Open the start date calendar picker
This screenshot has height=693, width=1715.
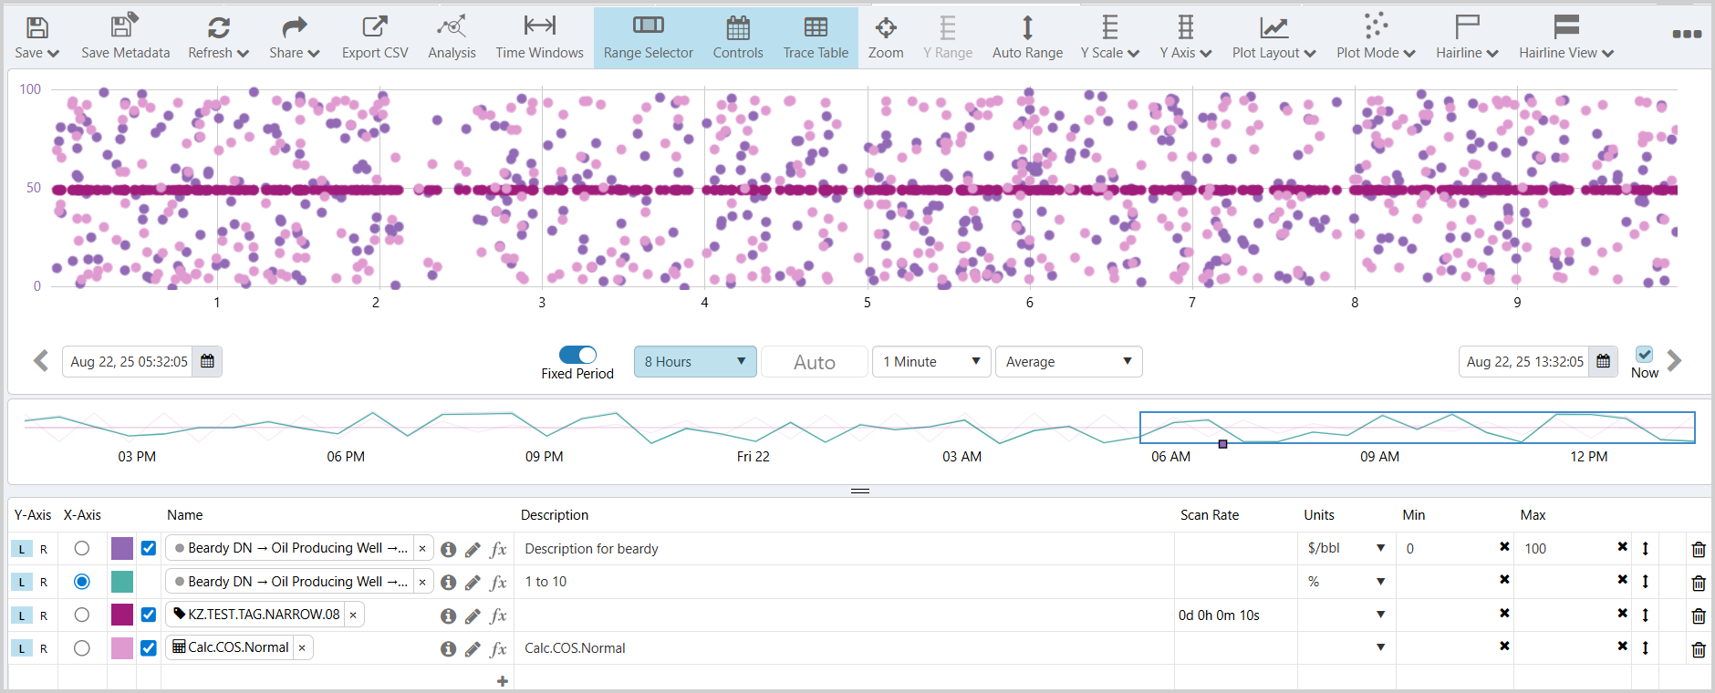click(207, 362)
